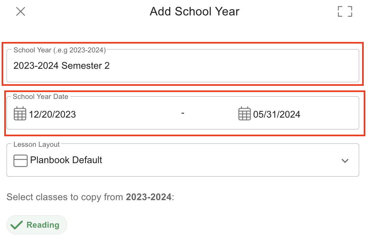368x247 pixels.
Task: Click the School Year (e.g. 2023-2024) label
Action: click(x=59, y=50)
